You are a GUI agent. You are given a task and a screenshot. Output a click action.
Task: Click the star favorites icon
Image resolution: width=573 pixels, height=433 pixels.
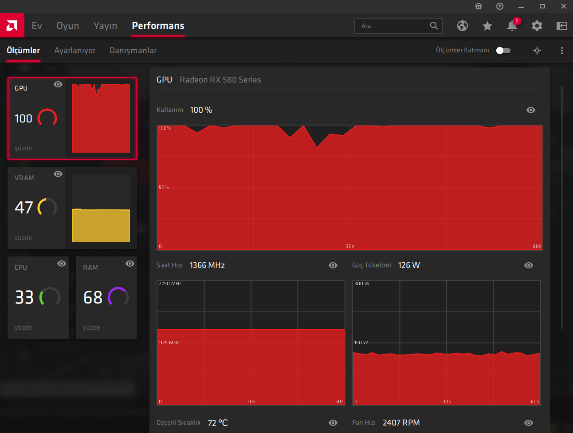click(x=487, y=26)
